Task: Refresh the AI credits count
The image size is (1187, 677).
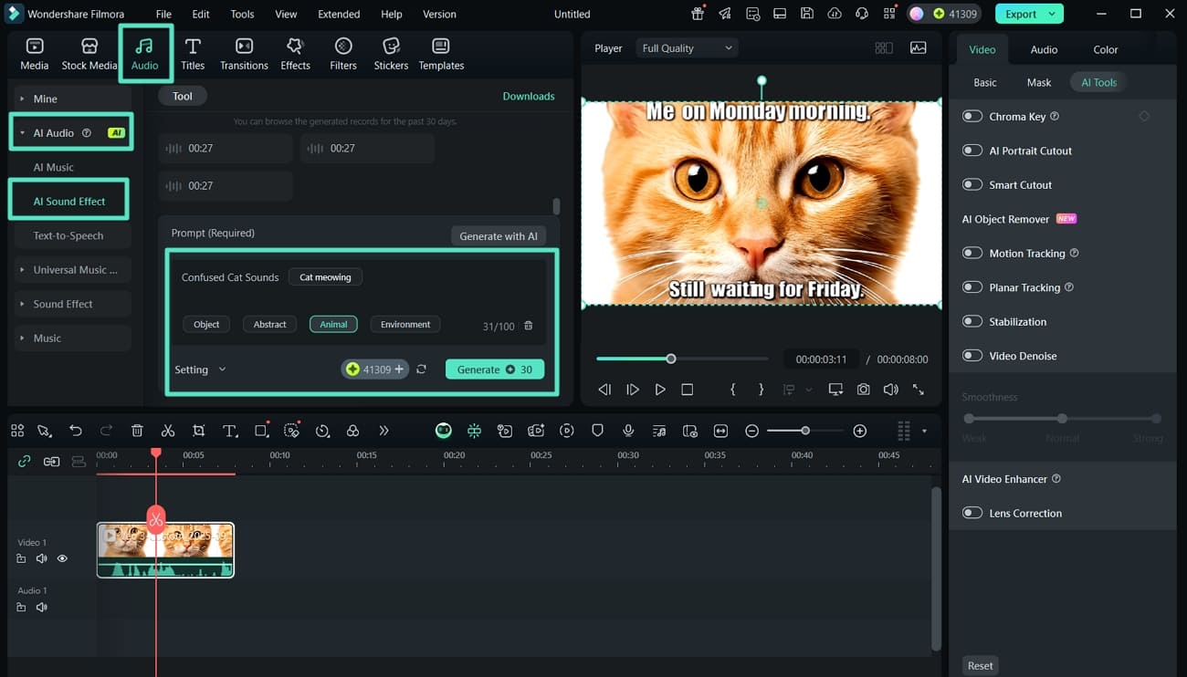Action: click(x=421, y=370)
